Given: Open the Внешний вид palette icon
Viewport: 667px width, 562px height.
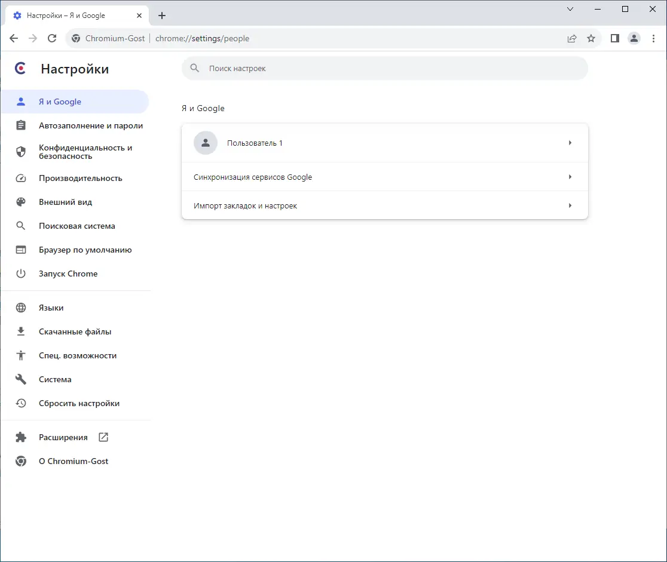Looking at the screenshot, I should 21,202.
